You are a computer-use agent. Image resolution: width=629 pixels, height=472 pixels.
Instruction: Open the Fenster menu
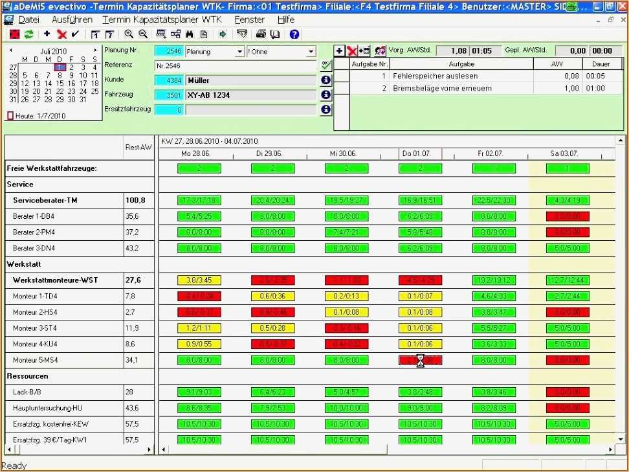250,19
